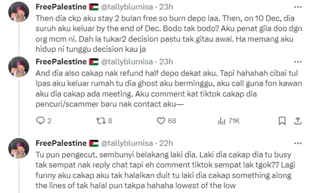The height and width of the screenshot is (193, 311).
Task: Open more options on first tweet
Action: click(298, 7)
